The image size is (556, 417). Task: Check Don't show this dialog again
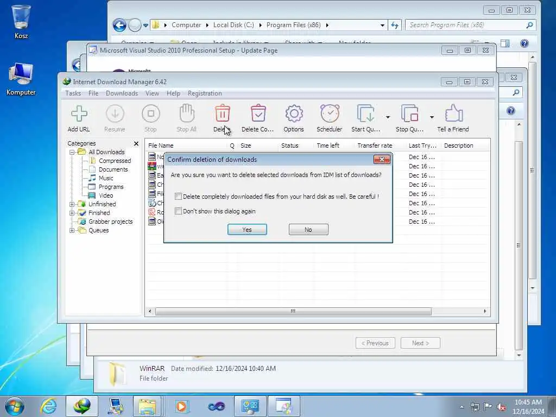pos(178,211)
